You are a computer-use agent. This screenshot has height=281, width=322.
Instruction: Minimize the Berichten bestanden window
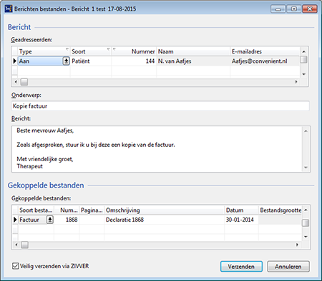click(278, 9)
